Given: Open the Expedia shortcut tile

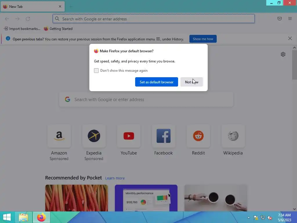Looking at the screenshot, I should (94, 136).
